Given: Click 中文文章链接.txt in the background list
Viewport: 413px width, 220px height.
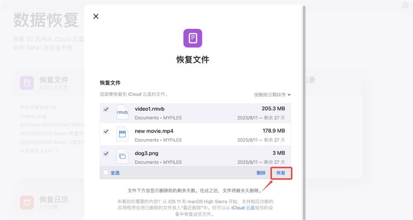Looking at the screenshot, I should 38,108.
